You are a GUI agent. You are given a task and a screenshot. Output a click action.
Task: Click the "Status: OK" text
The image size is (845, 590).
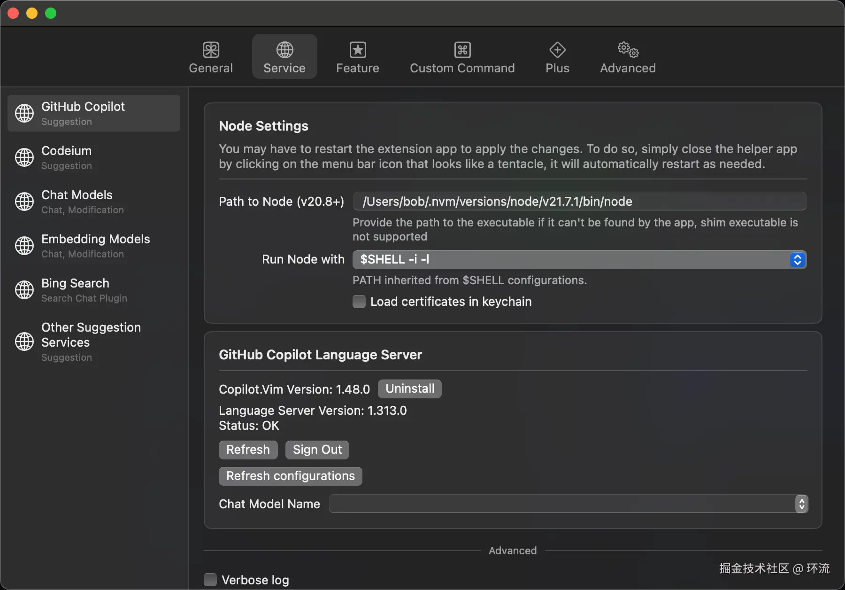(249, 426)
